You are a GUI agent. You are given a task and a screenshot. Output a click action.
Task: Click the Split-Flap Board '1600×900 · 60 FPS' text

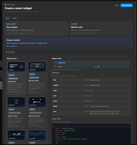pyautogui.click(x=34, y=93)
